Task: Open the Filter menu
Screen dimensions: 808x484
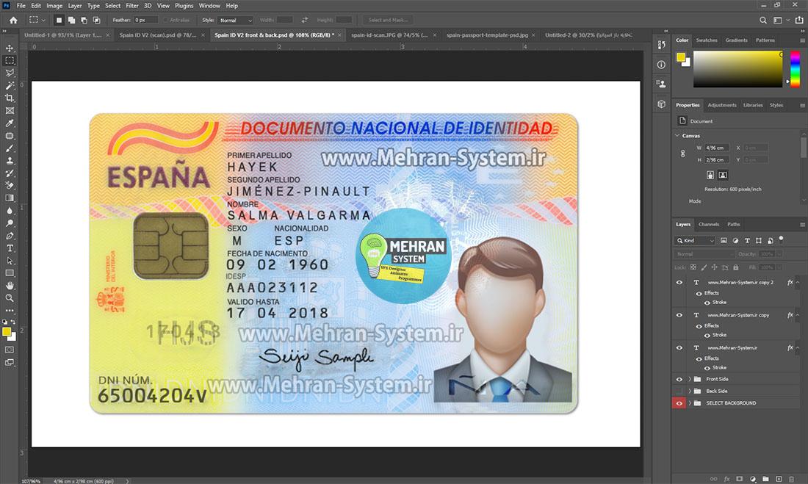Action: tap(131, 5)
